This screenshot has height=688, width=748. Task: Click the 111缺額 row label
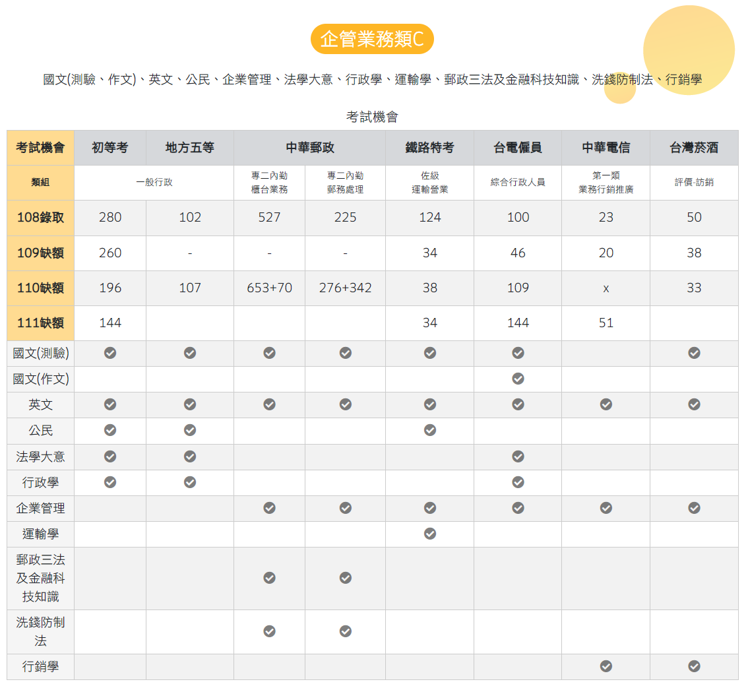coord(40,323)
